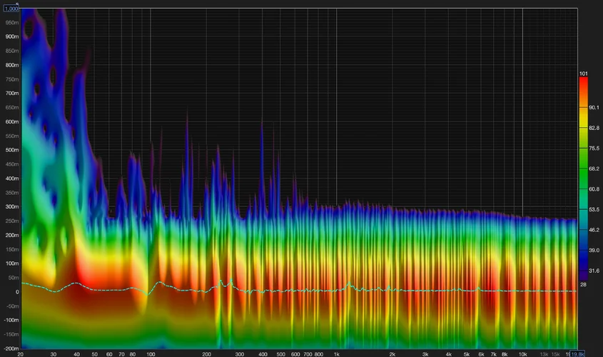603x357 pixels.
Task: Click the 5k frequency axis label
Action: coord(466,353)
